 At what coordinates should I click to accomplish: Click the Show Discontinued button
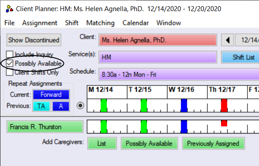click(34, 40)
